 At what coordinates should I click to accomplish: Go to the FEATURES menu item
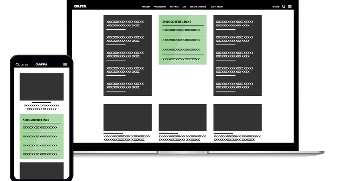175,7
